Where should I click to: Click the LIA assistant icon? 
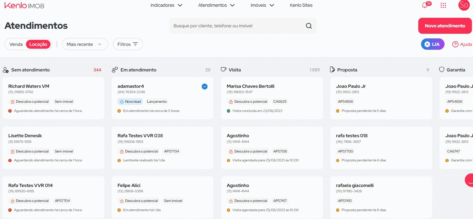427,44
